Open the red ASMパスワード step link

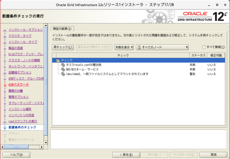point(19,85)
